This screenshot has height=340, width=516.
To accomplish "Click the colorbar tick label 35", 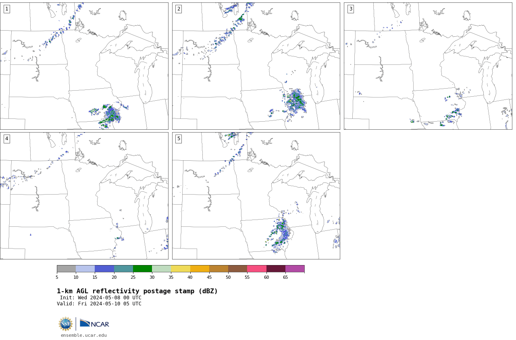I will tap(171, 277).
